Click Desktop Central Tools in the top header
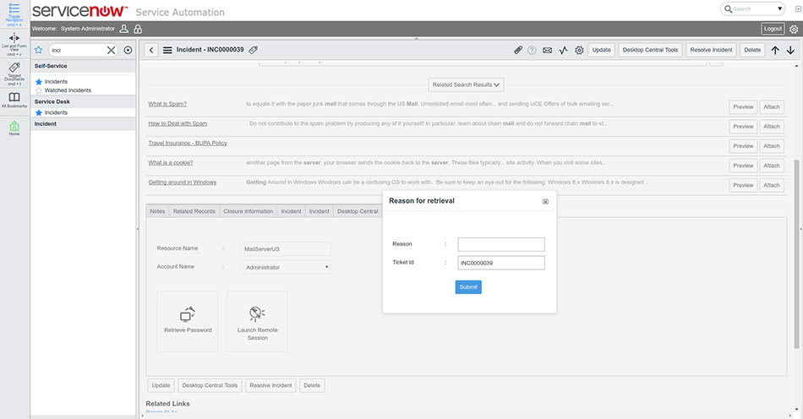 pyautogui.click(x=650, y=50)
